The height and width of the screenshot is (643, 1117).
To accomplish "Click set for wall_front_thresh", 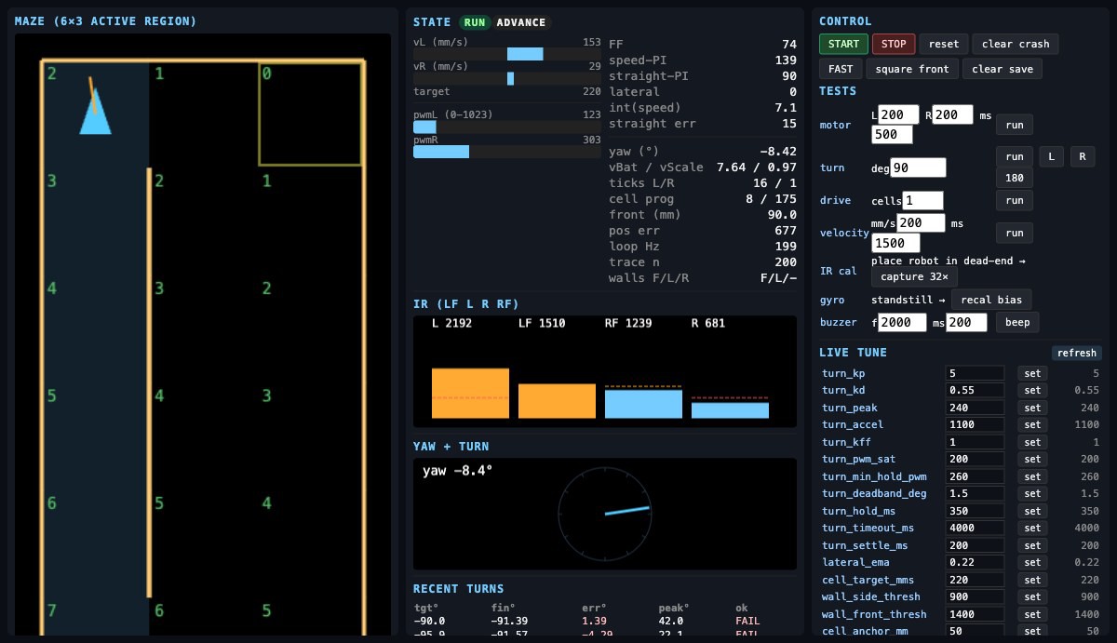I will 1032,614.
